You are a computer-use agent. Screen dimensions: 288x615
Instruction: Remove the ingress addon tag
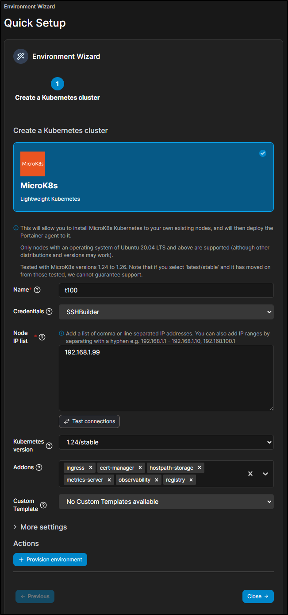91,467
